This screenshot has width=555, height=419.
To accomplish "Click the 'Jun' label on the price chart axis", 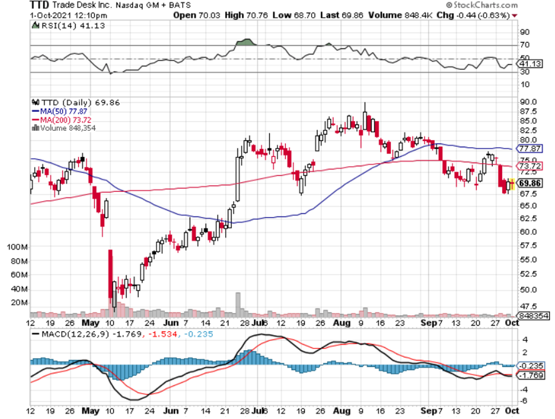I will click(x=171, y=323).
